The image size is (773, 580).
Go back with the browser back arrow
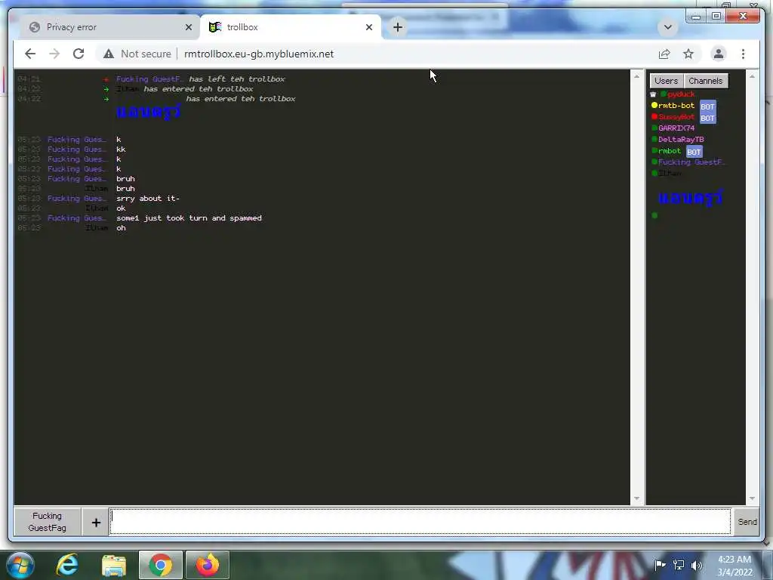tap(30, 54)
